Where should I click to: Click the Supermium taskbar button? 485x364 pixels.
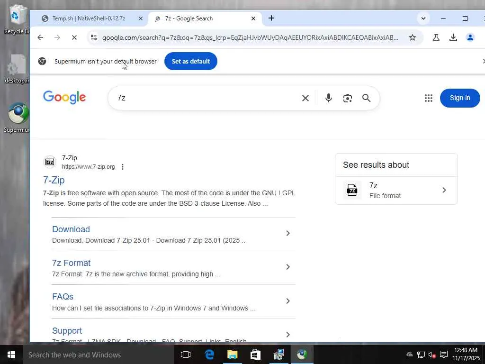coord(302,355)
